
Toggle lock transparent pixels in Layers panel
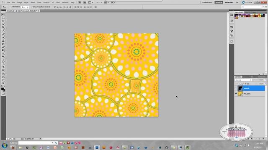[x=240, y=84]
